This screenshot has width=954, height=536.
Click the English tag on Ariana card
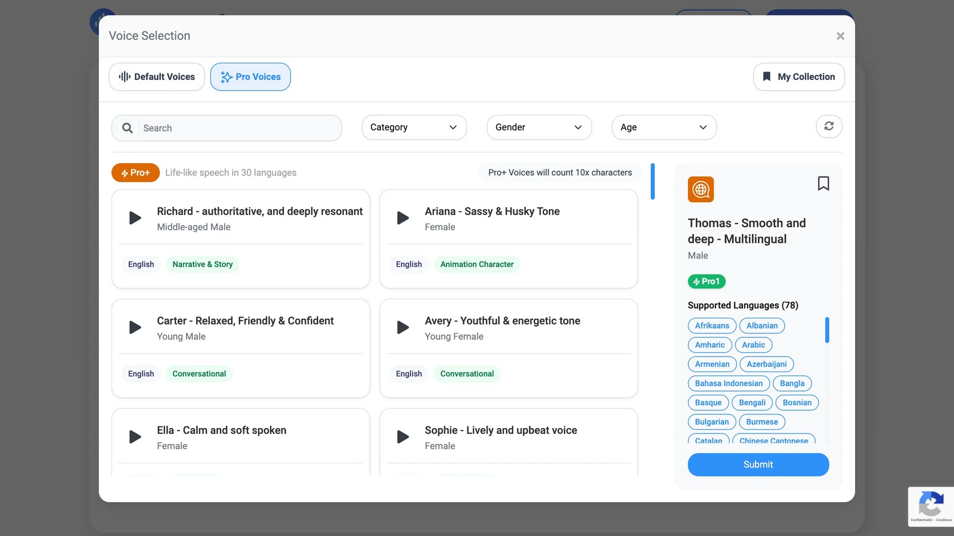click(408, 264)
